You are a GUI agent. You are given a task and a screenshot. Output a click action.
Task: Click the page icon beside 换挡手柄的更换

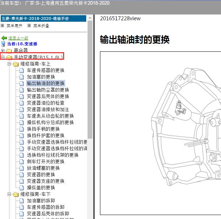[x=22, y=129]
